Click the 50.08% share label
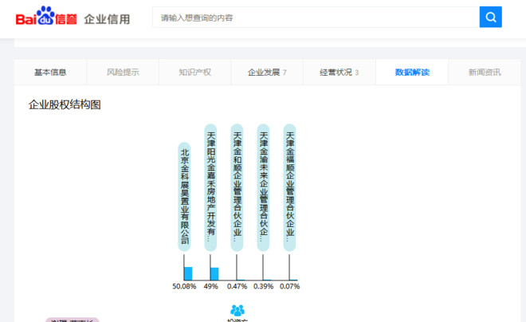Image resolution: width=526 pixels, height=322 pixels. tap(184, 286)
